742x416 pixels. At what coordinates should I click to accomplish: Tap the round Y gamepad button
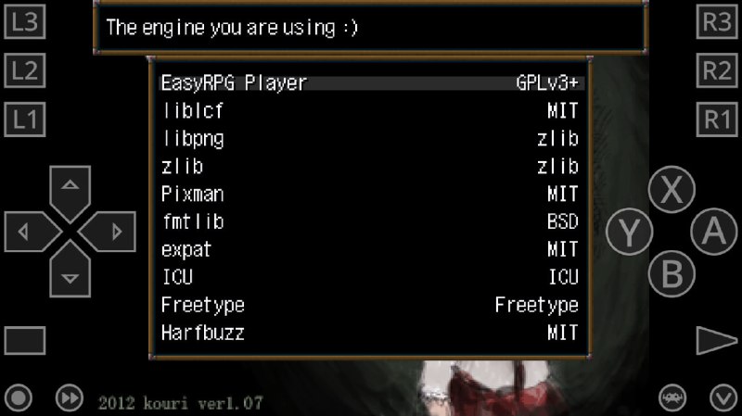pyautogui.click(x=630, y=232)
